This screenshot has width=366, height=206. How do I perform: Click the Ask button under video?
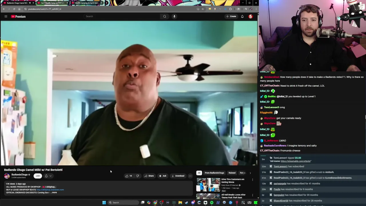(x=162, y=176)
